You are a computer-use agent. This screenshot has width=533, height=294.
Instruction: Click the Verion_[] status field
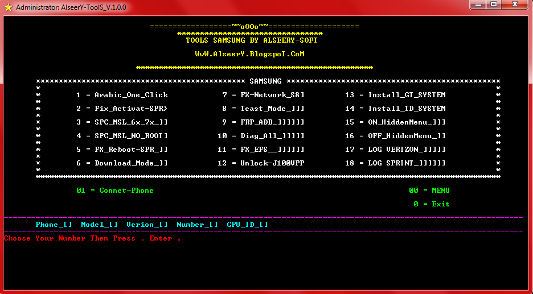[x=147, y=225]
